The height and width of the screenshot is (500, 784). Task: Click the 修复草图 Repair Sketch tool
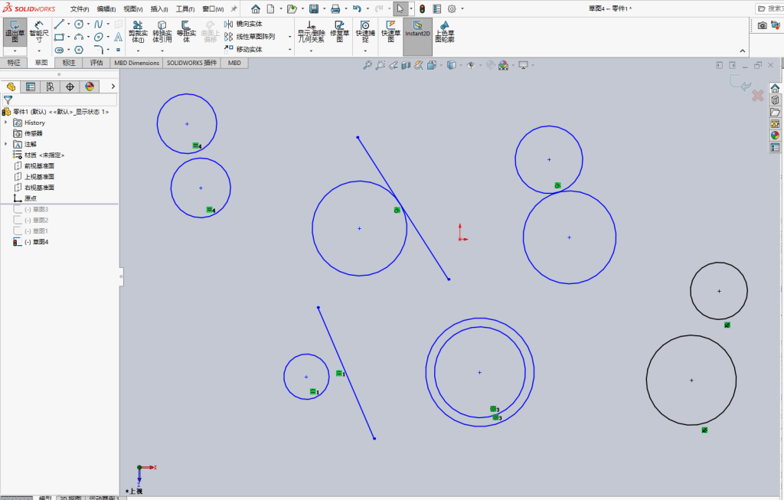[x=339, y=31]
